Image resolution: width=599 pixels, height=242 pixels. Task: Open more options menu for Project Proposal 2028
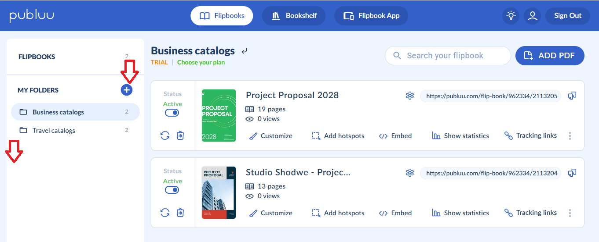point(570,136)
